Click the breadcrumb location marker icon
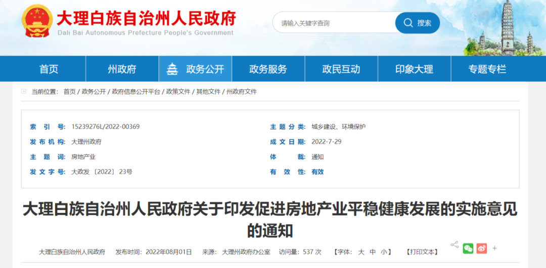This screenshot has height=268, width=546. tap(24, 91)
